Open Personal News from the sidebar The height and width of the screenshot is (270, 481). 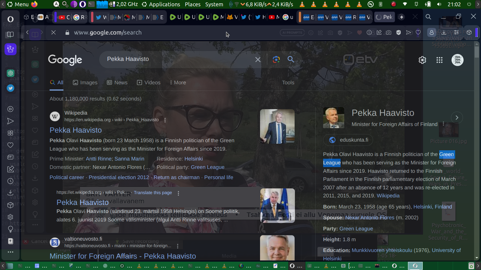tap(11, 157)
